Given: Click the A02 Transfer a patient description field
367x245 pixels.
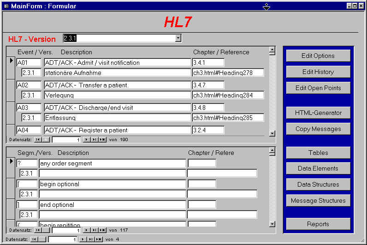Looking at the screenshot, I should [x=117, y=85].
